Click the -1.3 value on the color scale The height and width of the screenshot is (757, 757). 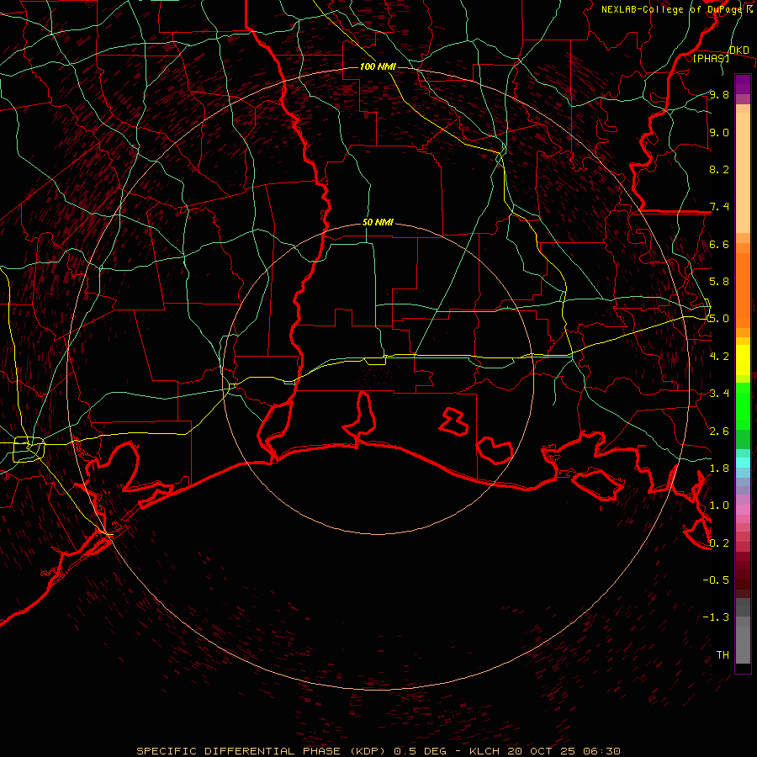[716, 617]
